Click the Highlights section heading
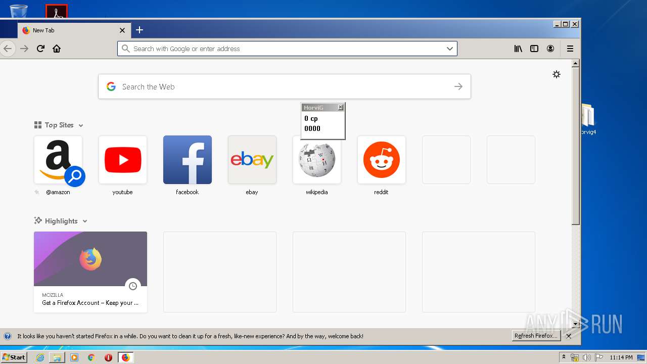The image size is (647, 364). tap(61, 221)
